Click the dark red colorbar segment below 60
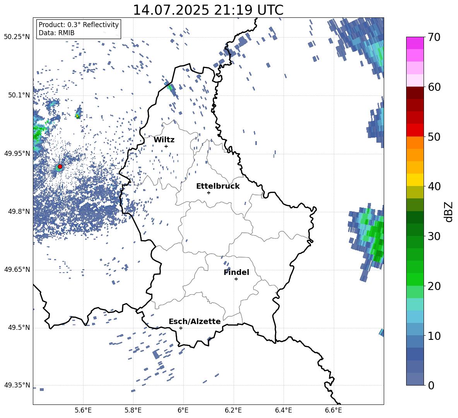 [x=415, y=93]
